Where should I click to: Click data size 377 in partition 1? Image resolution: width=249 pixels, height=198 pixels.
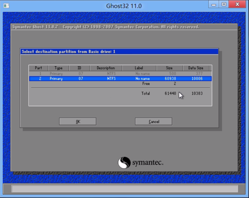pyautogui.click(x=199, y=73)
